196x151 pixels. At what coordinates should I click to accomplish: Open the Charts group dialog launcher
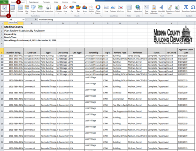[101, 16]
